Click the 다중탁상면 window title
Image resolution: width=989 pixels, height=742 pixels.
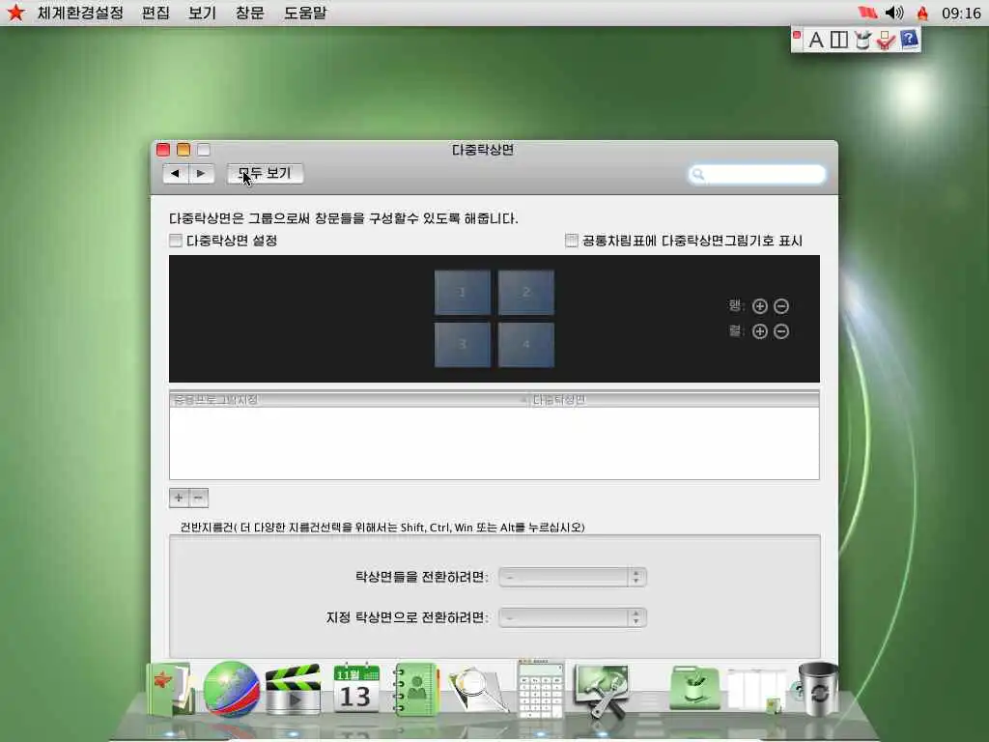click(483, 150)
